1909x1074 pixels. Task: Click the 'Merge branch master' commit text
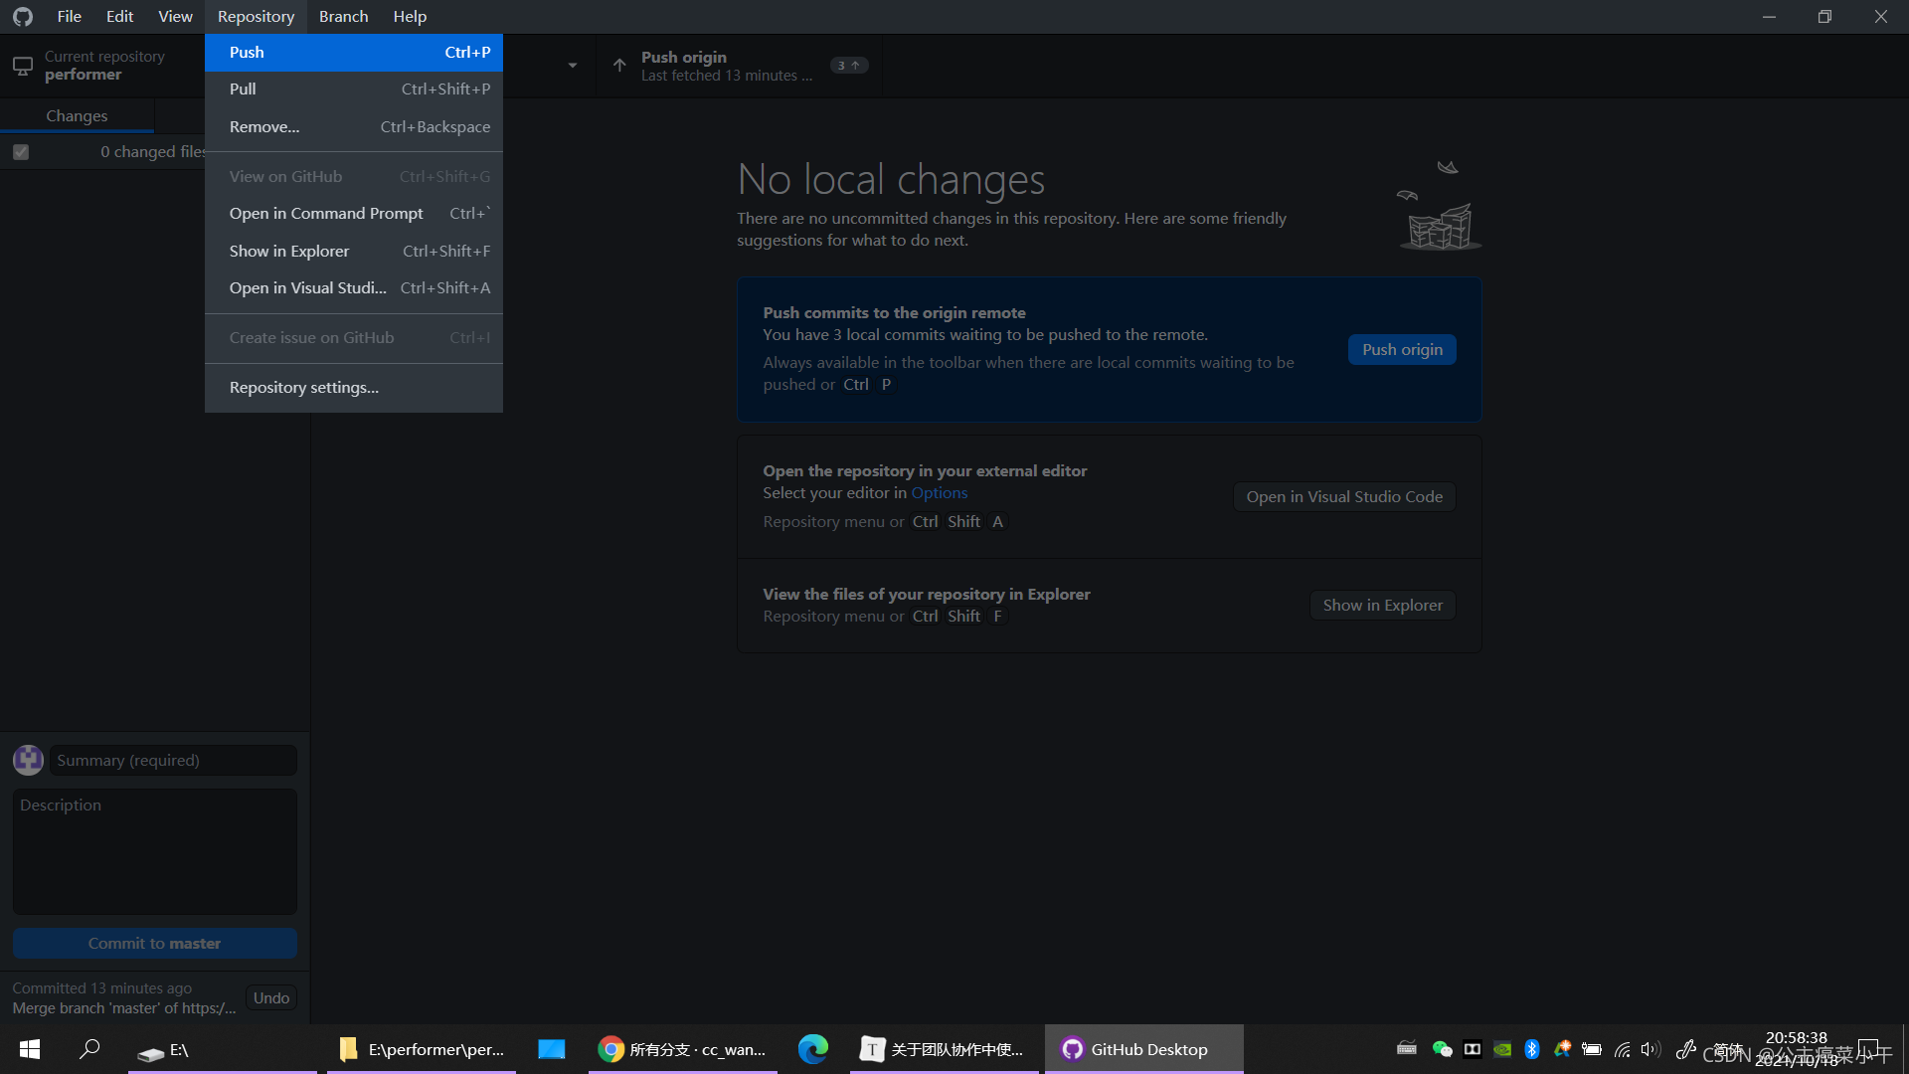pyautogui.click(x=124, y=1008)
